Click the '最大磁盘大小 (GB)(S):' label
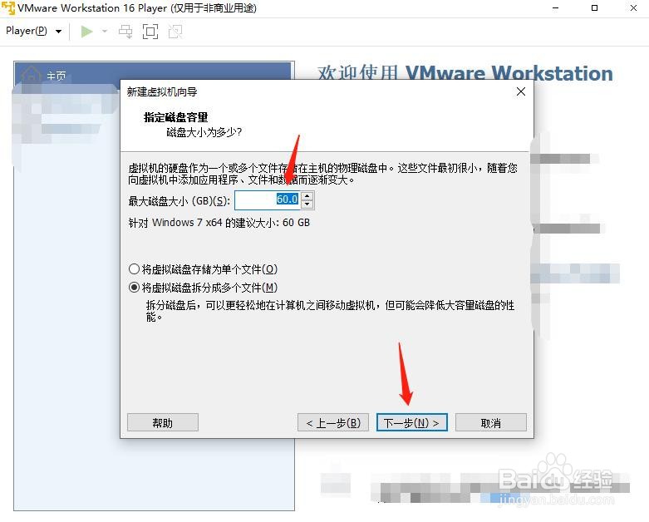649x522 pixels. [x=179, y=201]
